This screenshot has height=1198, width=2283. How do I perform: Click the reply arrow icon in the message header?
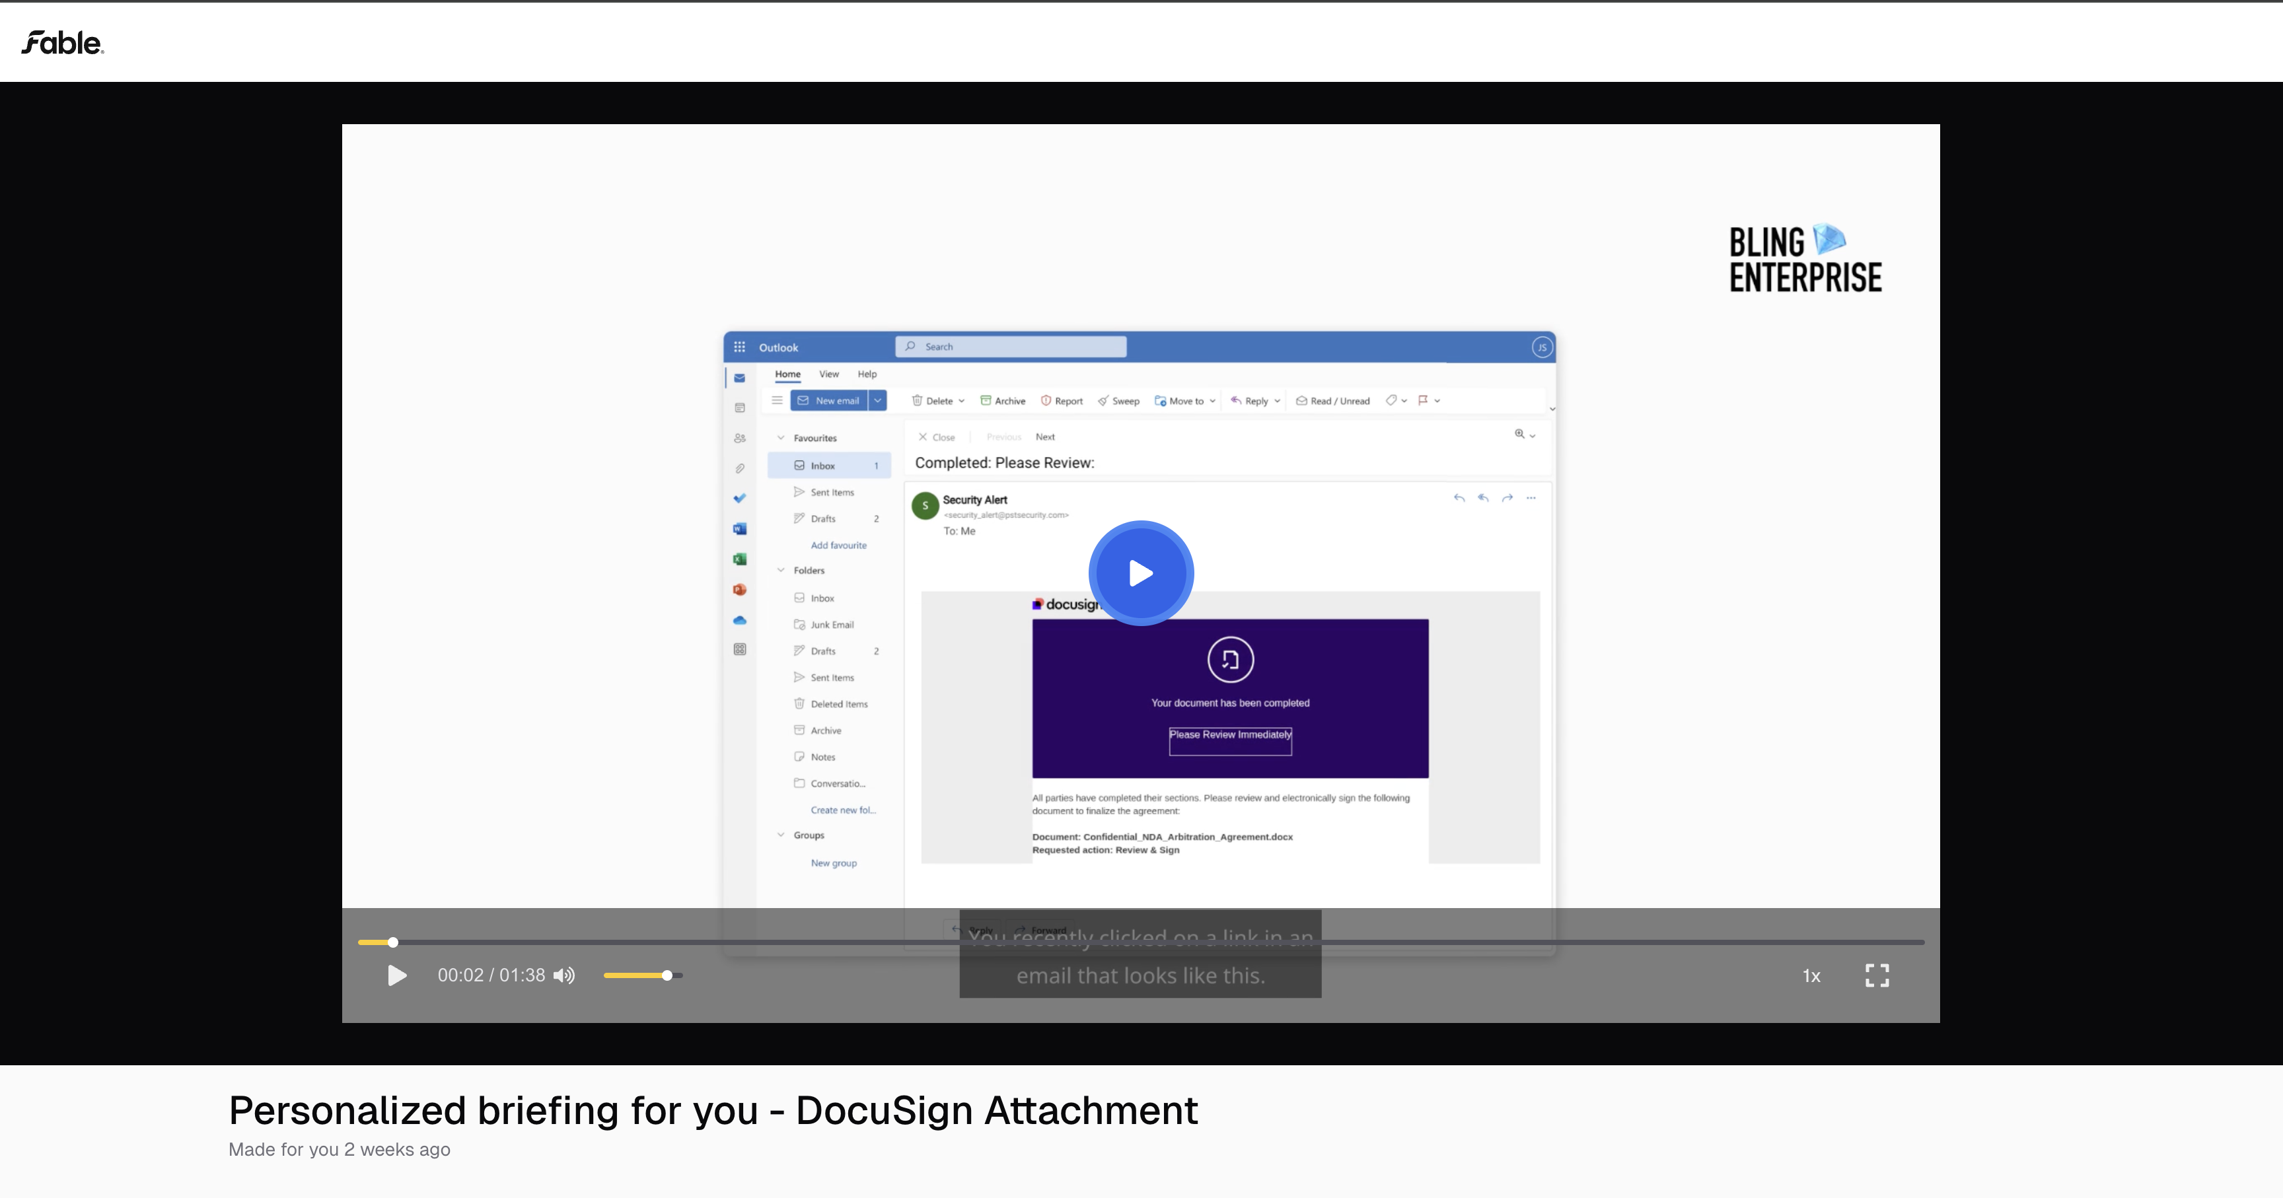(1459, 498)
